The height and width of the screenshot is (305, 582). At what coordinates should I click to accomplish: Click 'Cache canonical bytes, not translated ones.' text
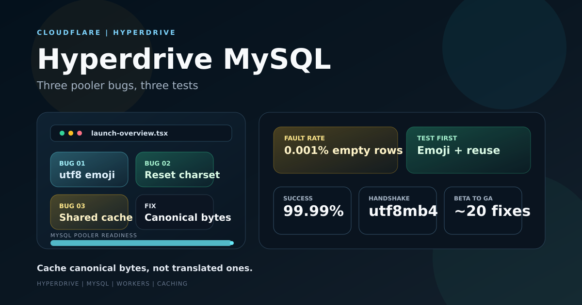coord(145,268)
